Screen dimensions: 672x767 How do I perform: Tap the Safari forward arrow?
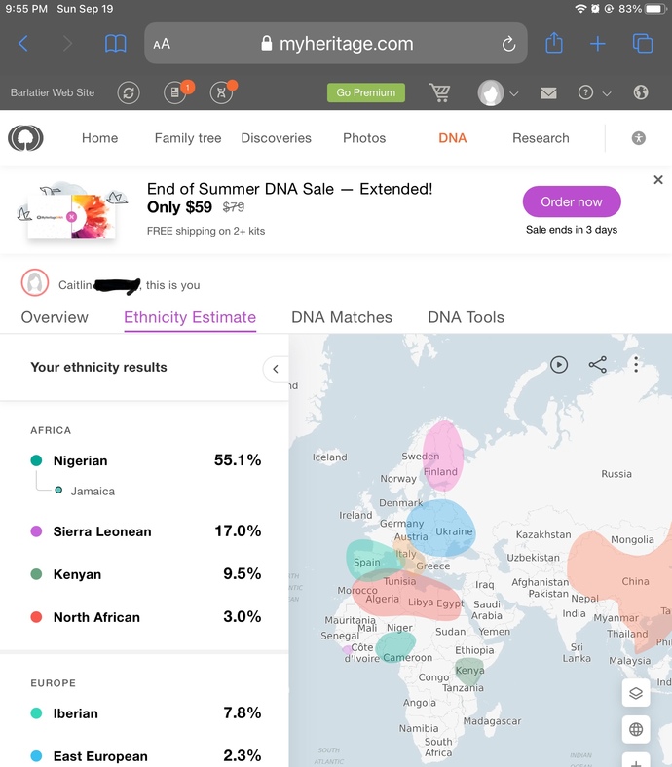67,44
